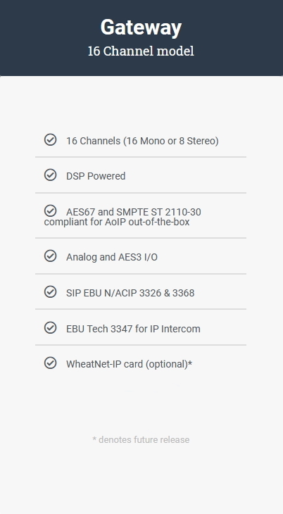283x514 pixels.
Task: Click the checkmark icon next to DSP Powered
Action: coord(50,175)
